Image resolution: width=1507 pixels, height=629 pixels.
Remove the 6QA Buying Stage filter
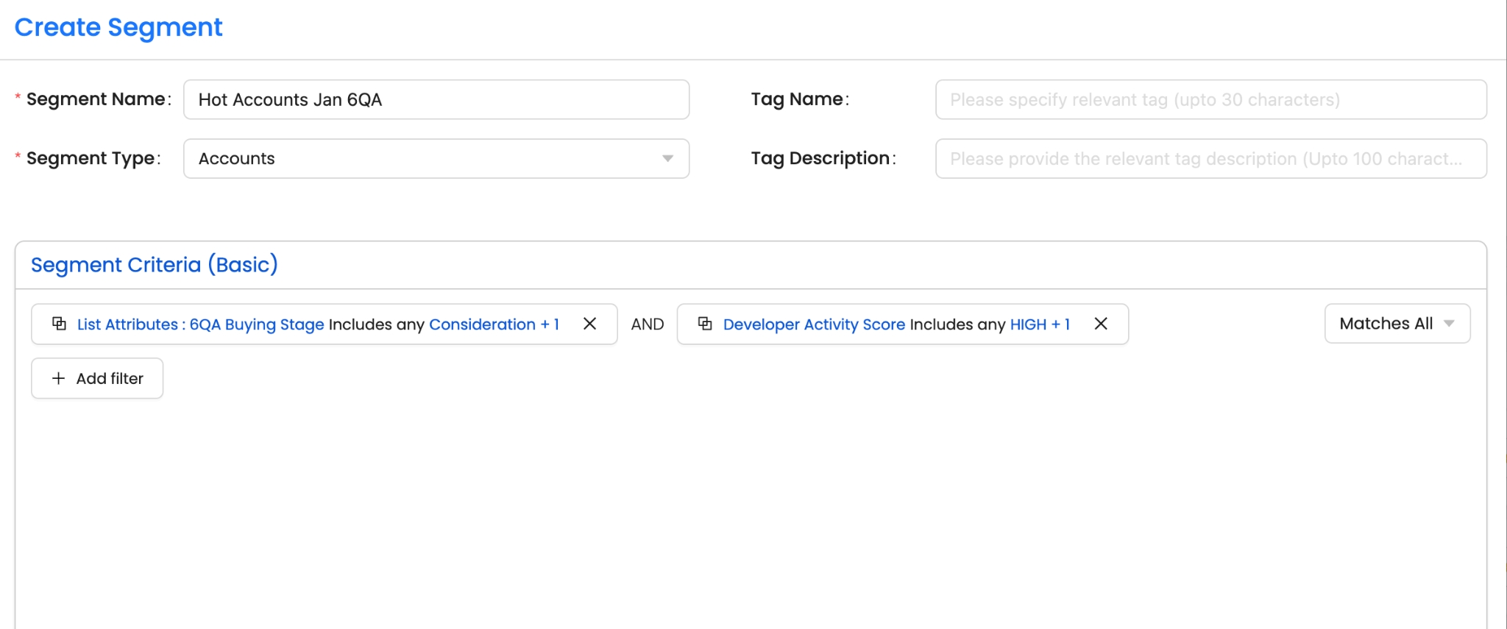pos(589,324)
